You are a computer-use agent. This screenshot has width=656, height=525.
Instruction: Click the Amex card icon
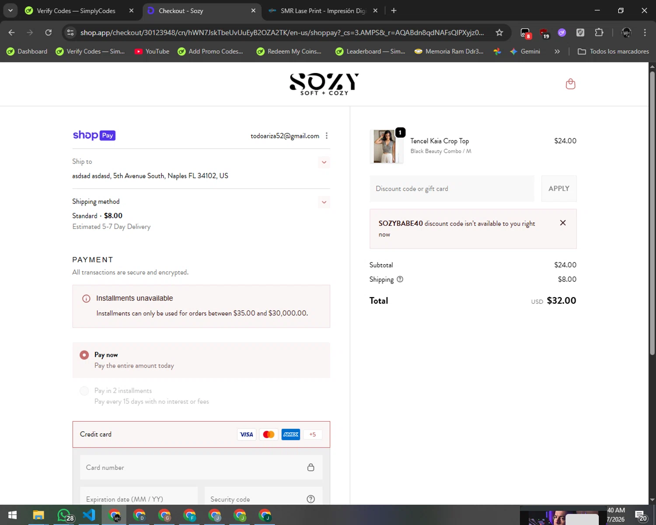coord(291,434)
